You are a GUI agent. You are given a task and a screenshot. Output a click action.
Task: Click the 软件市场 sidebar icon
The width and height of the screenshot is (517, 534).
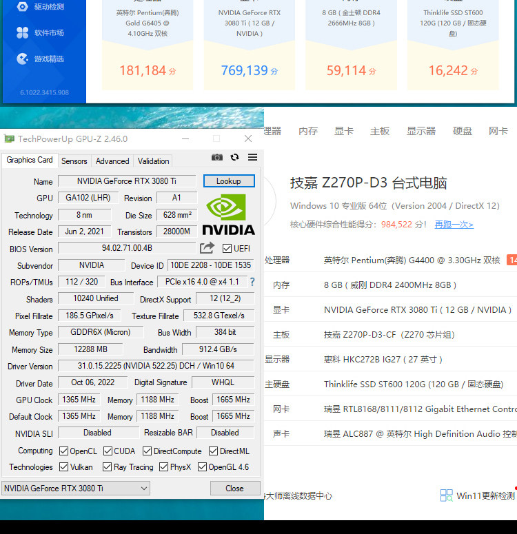[23, 32]
